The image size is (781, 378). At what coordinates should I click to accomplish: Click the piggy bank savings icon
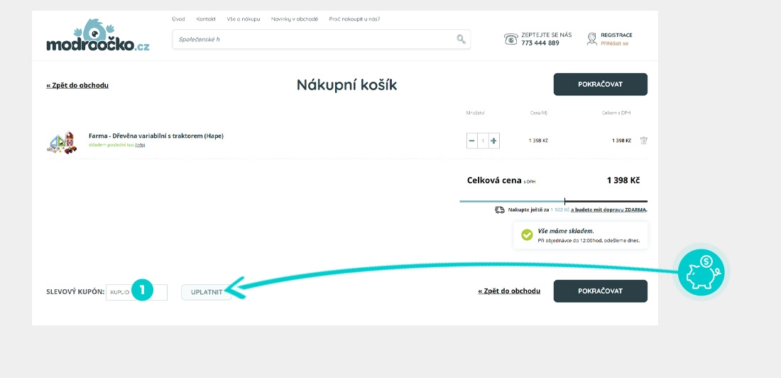pos(700,273)
